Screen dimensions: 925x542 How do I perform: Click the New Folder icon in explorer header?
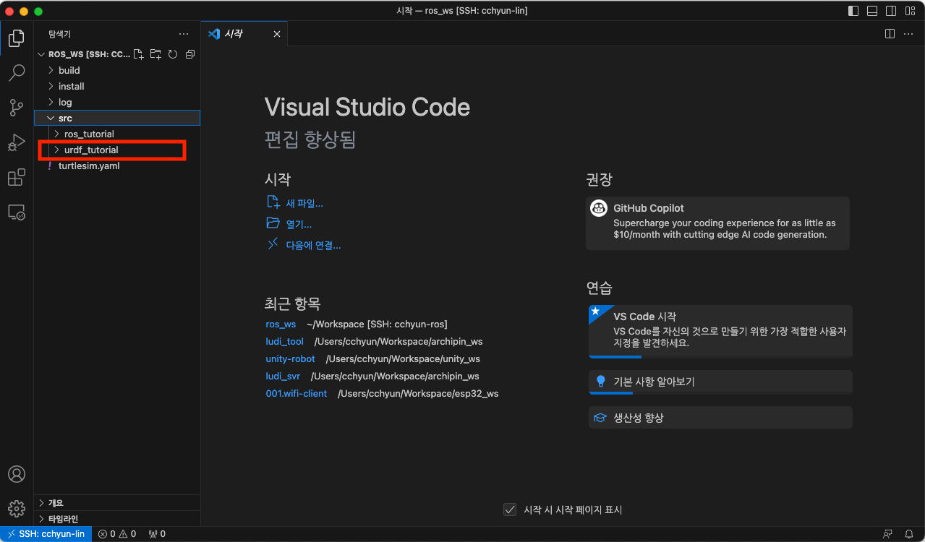[155, 54]
